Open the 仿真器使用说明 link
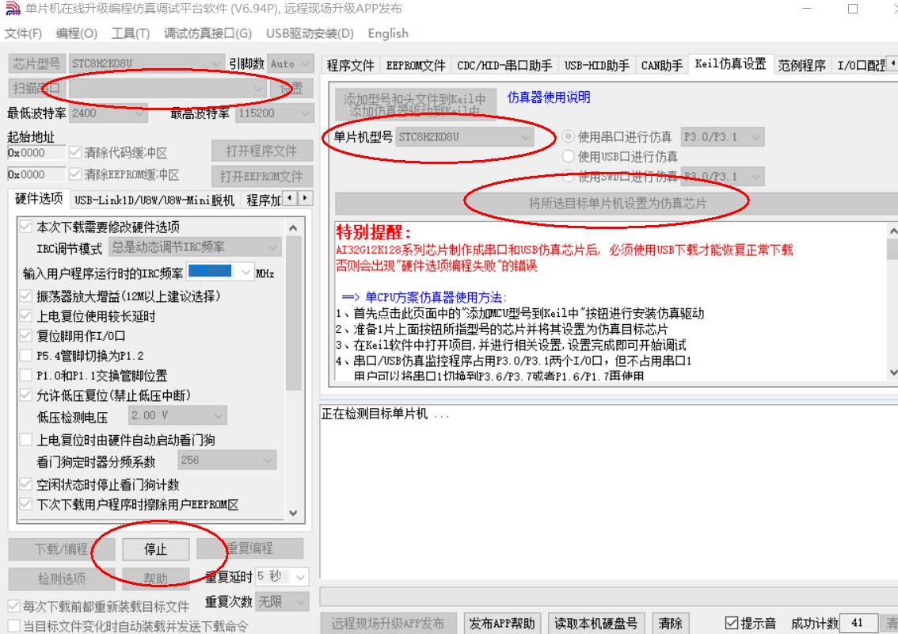 coord(549,97)
